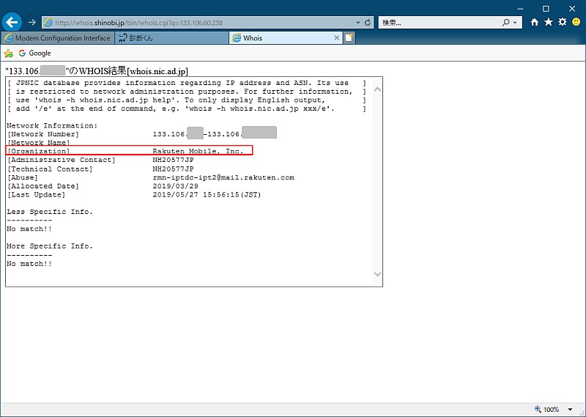586x417 pixels.
Task: Expand the zoom level dropdown arrow
Action: click(570, 410)
